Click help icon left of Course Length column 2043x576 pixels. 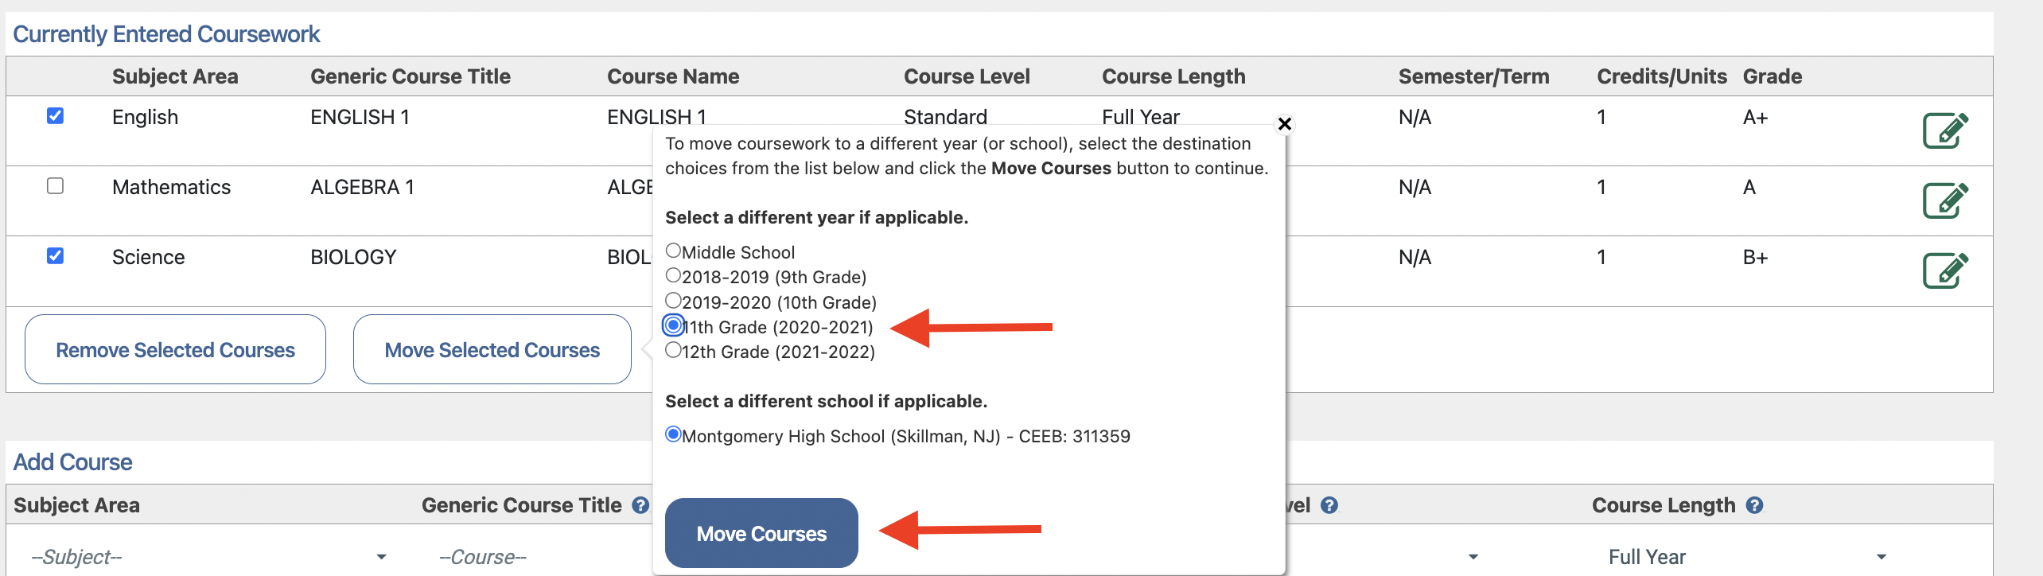click(x=1329, y=505)
